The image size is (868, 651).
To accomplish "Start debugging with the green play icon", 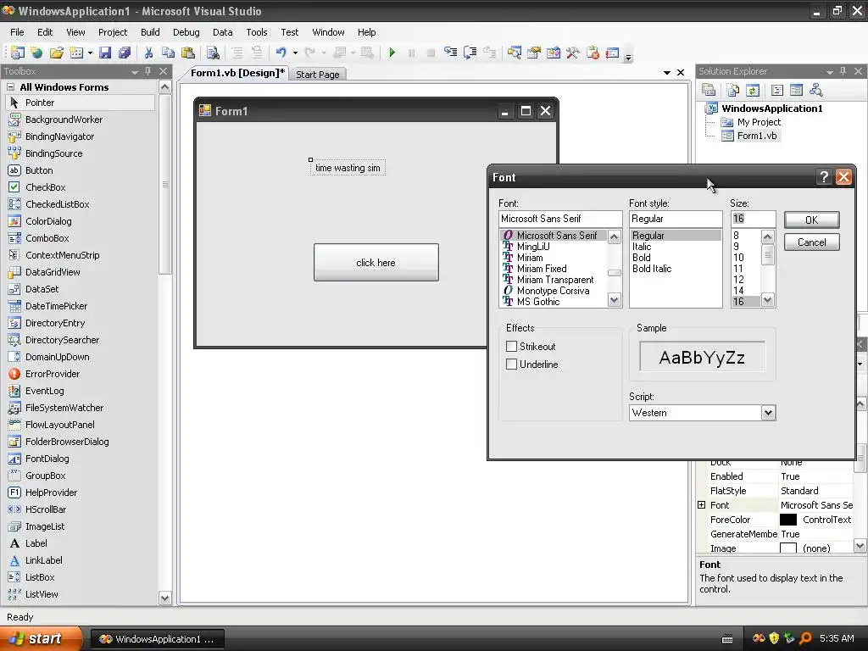I will click(392, 53).
